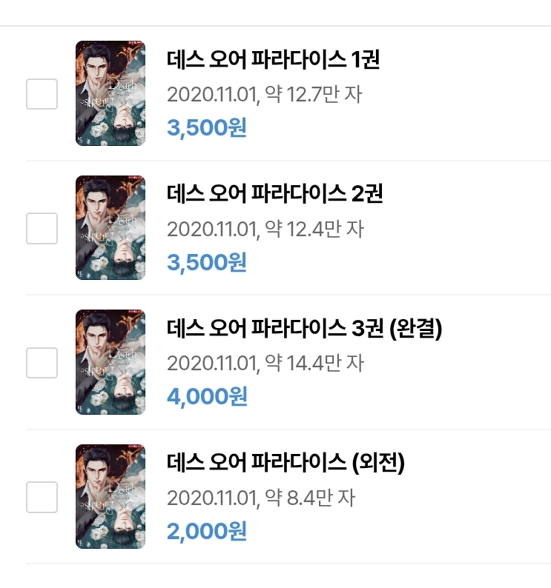Click the 데스 오어 파라다이스 2권 title

(x=274, y=194)
